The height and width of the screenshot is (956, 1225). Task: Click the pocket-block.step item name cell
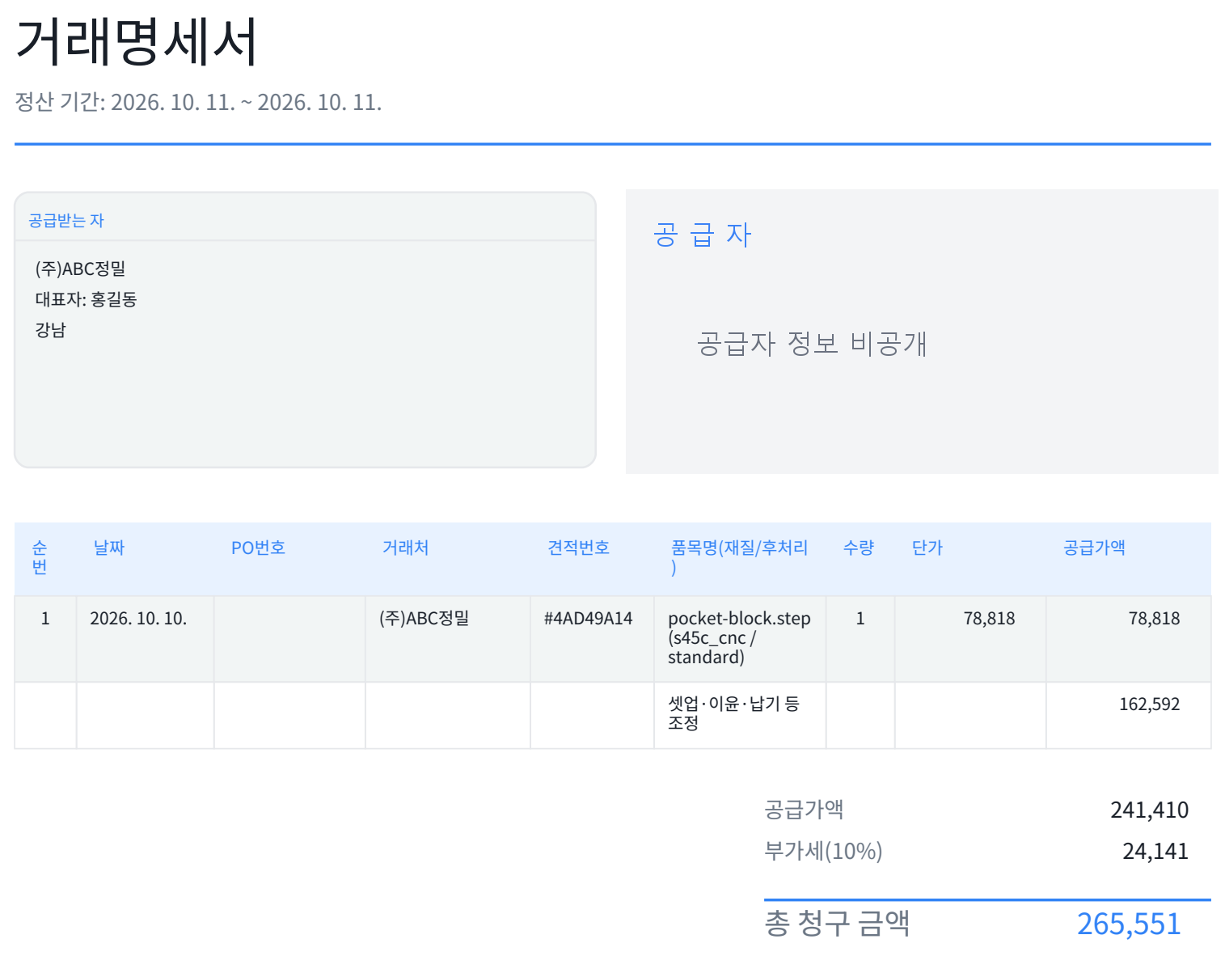(739, 638)
